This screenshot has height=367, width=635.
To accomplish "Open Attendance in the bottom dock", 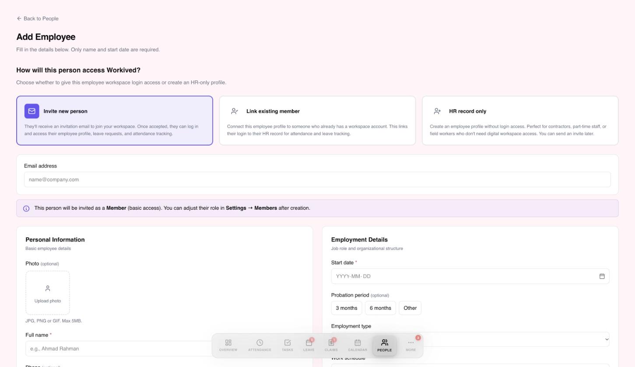I will [x=260, y=345].
